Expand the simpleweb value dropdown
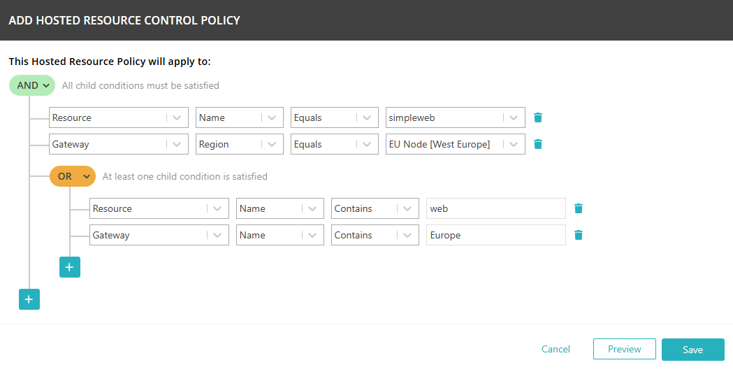The image size is (733, 372). [x=514, y=117]
